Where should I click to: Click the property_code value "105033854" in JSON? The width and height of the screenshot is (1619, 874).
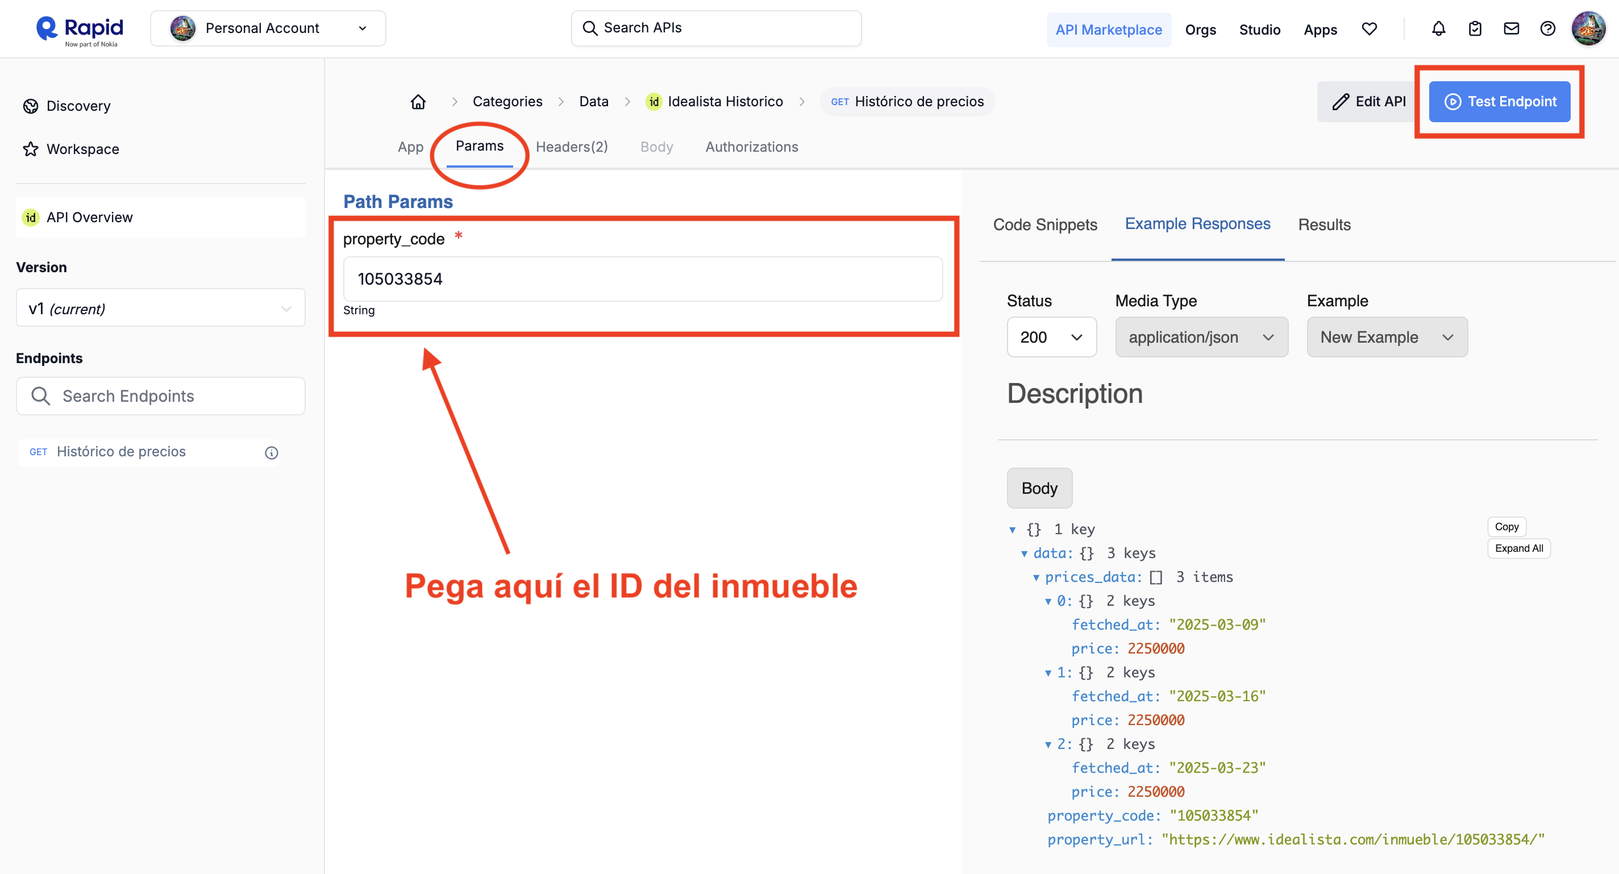[x=1214, y=815]
